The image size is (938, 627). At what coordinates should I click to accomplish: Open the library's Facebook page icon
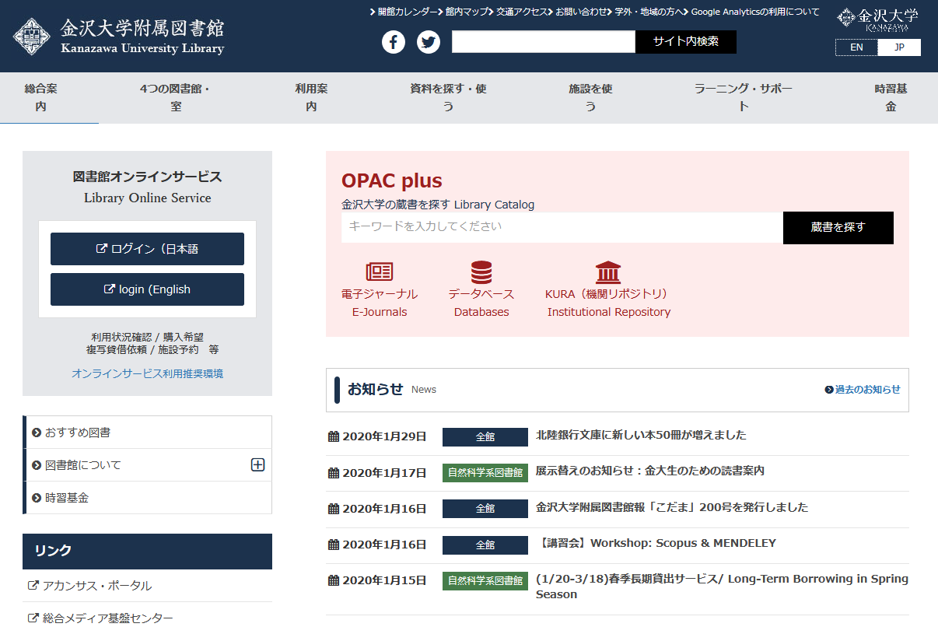click(394, 42)
